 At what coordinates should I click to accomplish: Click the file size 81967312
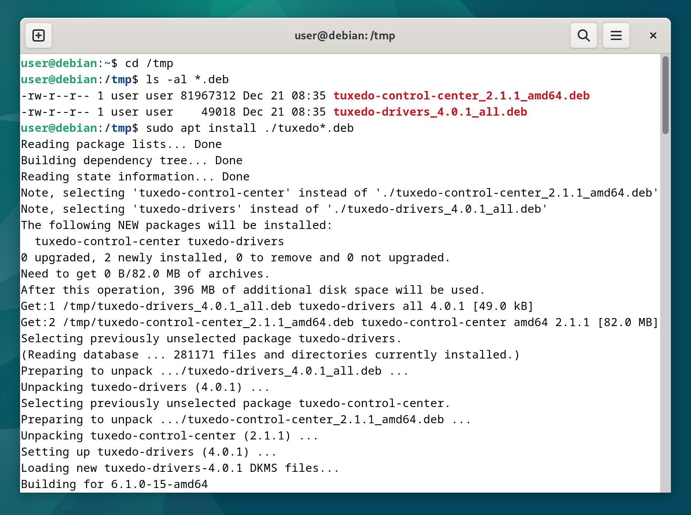[x=208, y=96]
